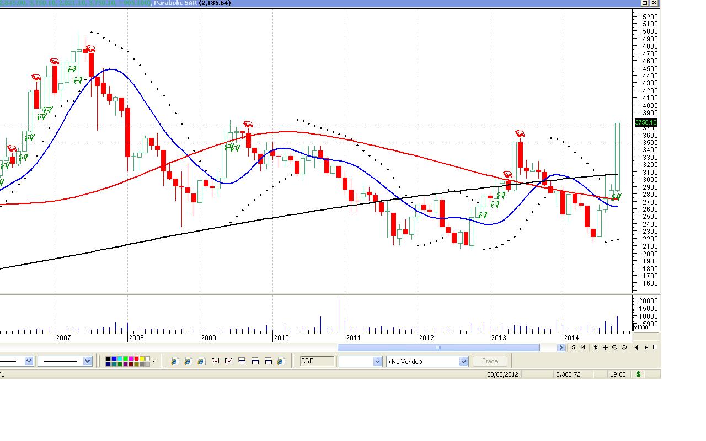Click the 20000 volume axis label
This screenshot has height=441, width=706.
coord(648,300)
